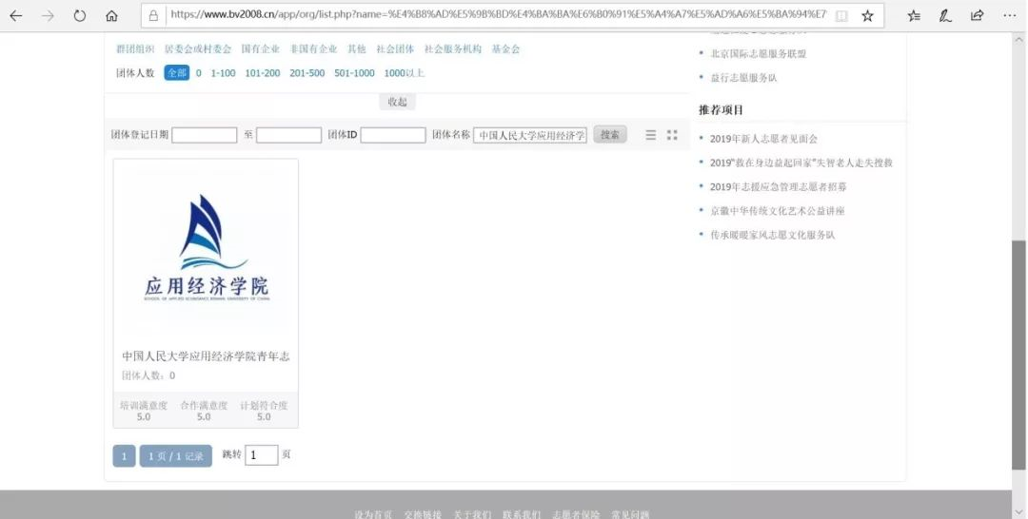Viewport: 1028px width, 519px height.
Task: Click the browser back arrow
Action: [x=16, y=16]
